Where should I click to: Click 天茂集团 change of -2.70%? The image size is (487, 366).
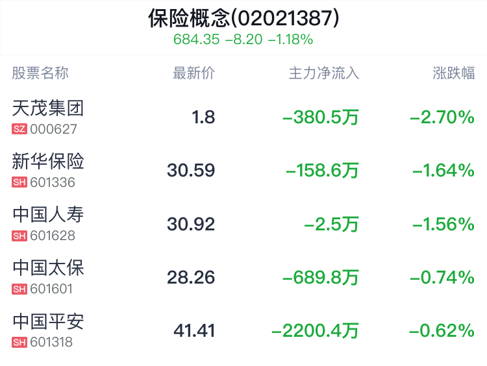click(442, 117)
